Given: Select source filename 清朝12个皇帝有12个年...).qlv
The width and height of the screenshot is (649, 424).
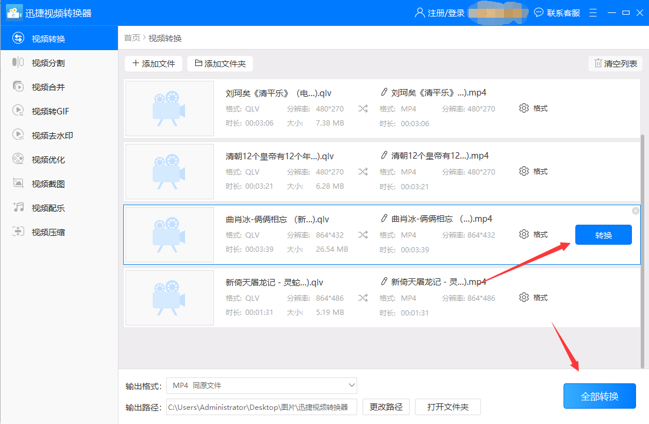Looking at the screenshot, I should 279,156.
